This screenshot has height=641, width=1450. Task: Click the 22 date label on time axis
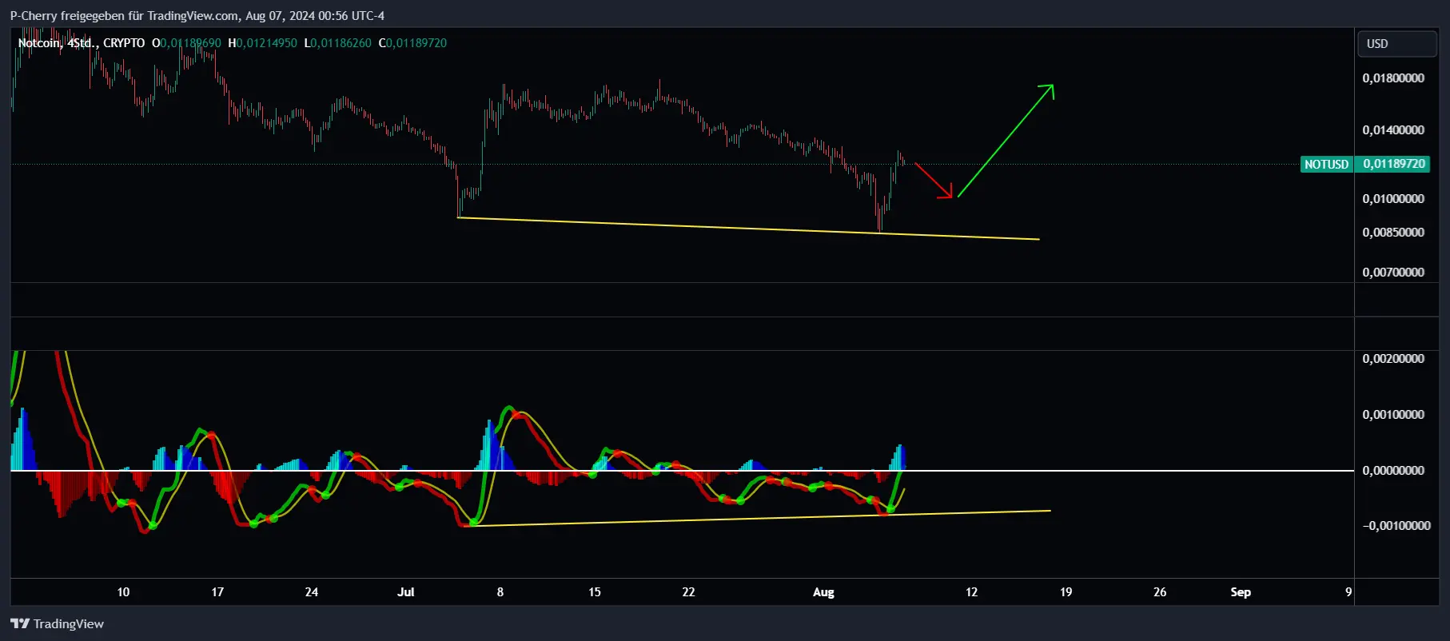coord(688,592)
